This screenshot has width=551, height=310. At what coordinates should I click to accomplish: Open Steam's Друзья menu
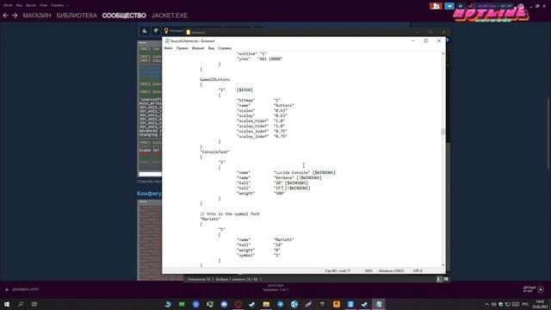coord(31,5)
